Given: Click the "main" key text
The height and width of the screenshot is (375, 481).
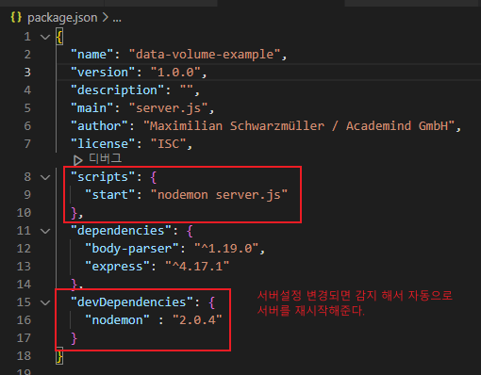Looking at the screenshot, I should click(x=91, y=108).
